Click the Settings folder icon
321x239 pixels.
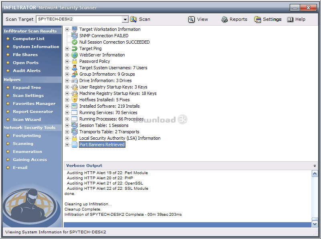click(258, 20)
